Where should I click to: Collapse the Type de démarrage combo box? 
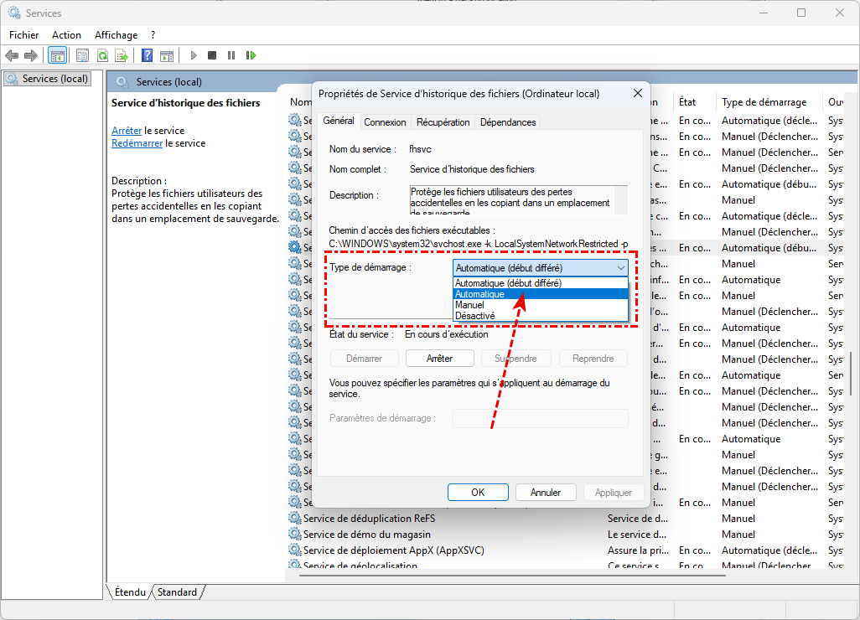point(620,267)
